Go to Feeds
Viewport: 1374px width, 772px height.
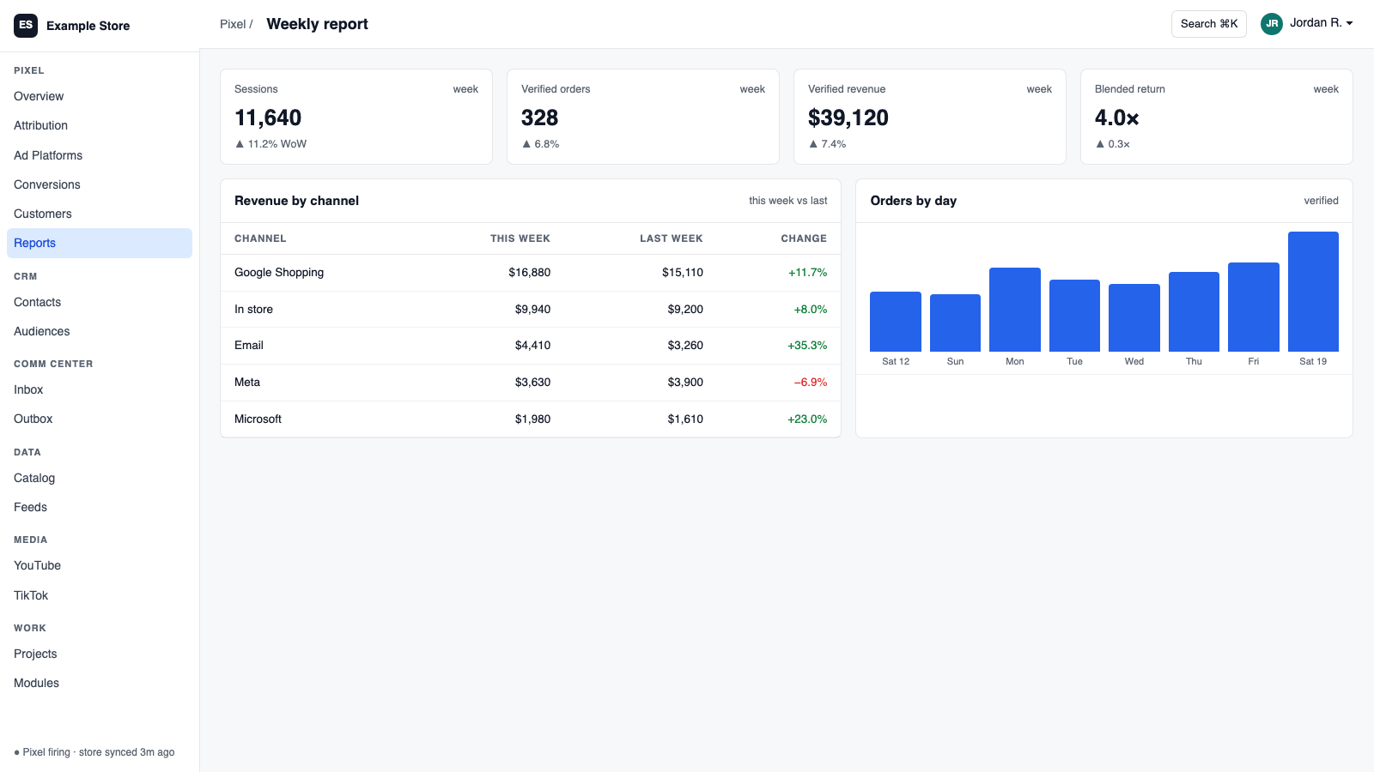click(x=100, y=507)
